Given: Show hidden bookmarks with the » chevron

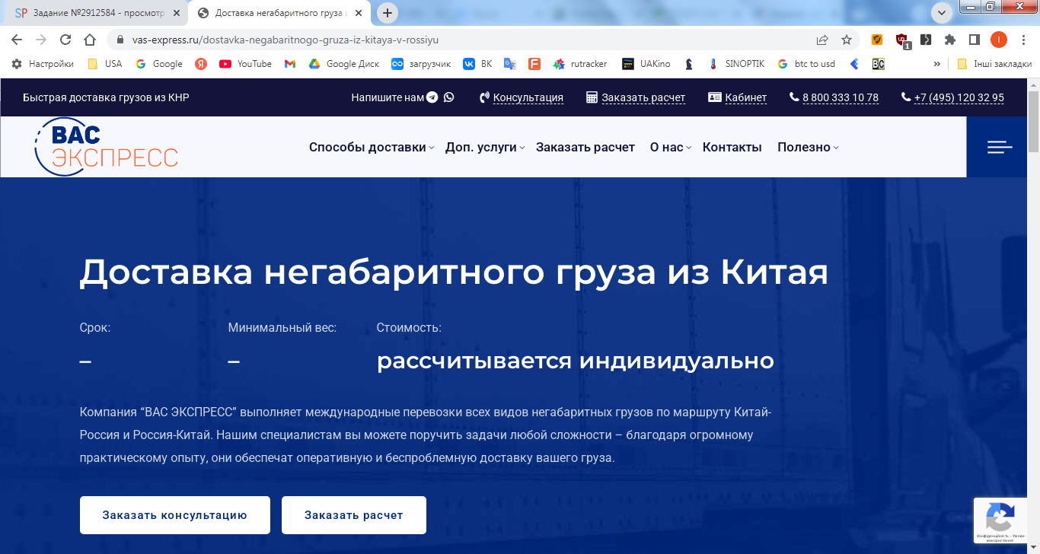Looking at the screenshot, I should tap(936, 64).
